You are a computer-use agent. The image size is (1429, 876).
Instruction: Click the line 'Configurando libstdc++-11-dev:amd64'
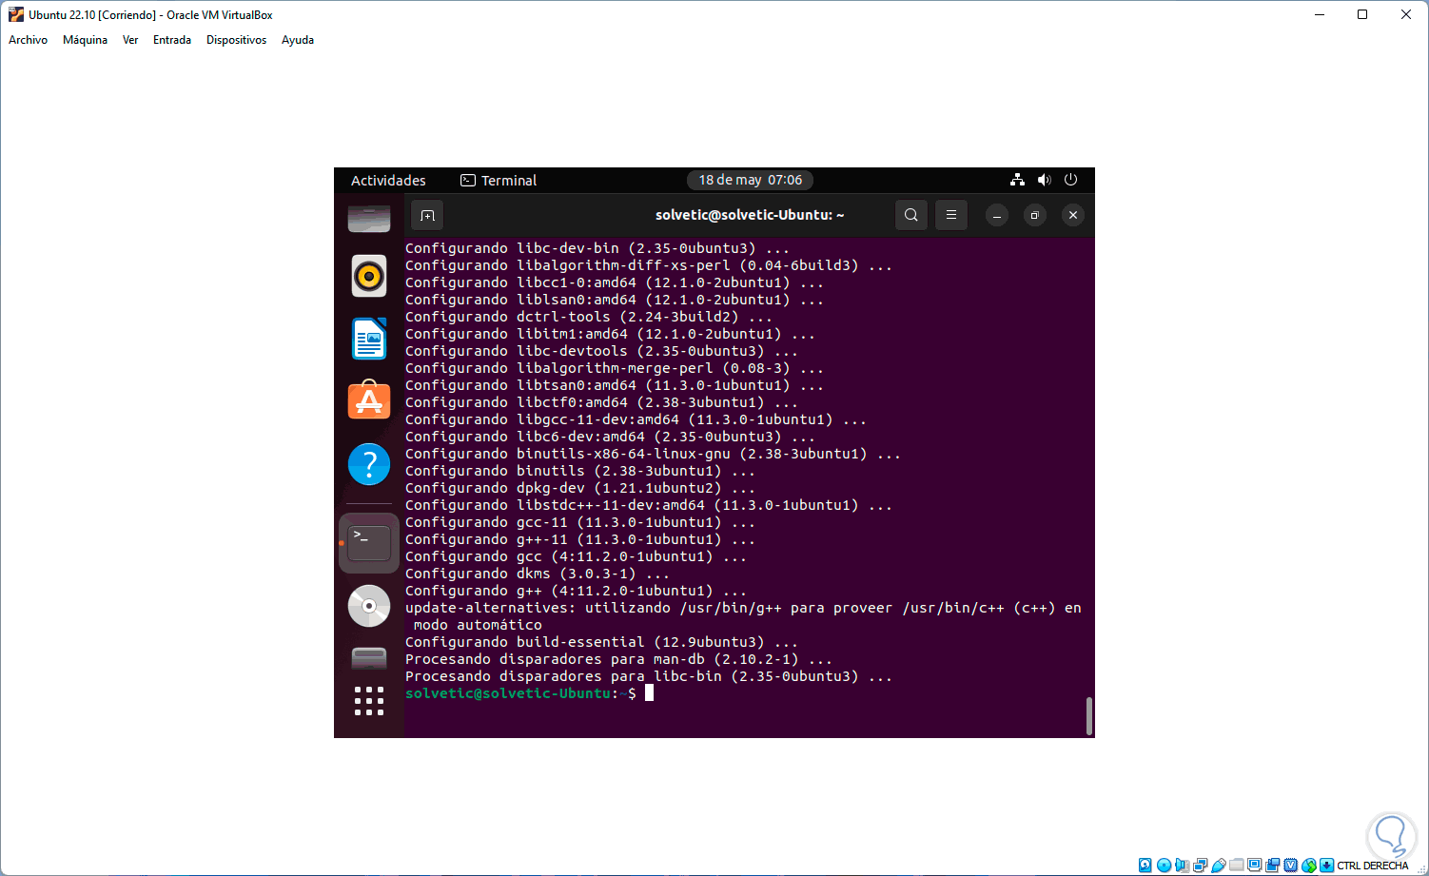[649, 505]
